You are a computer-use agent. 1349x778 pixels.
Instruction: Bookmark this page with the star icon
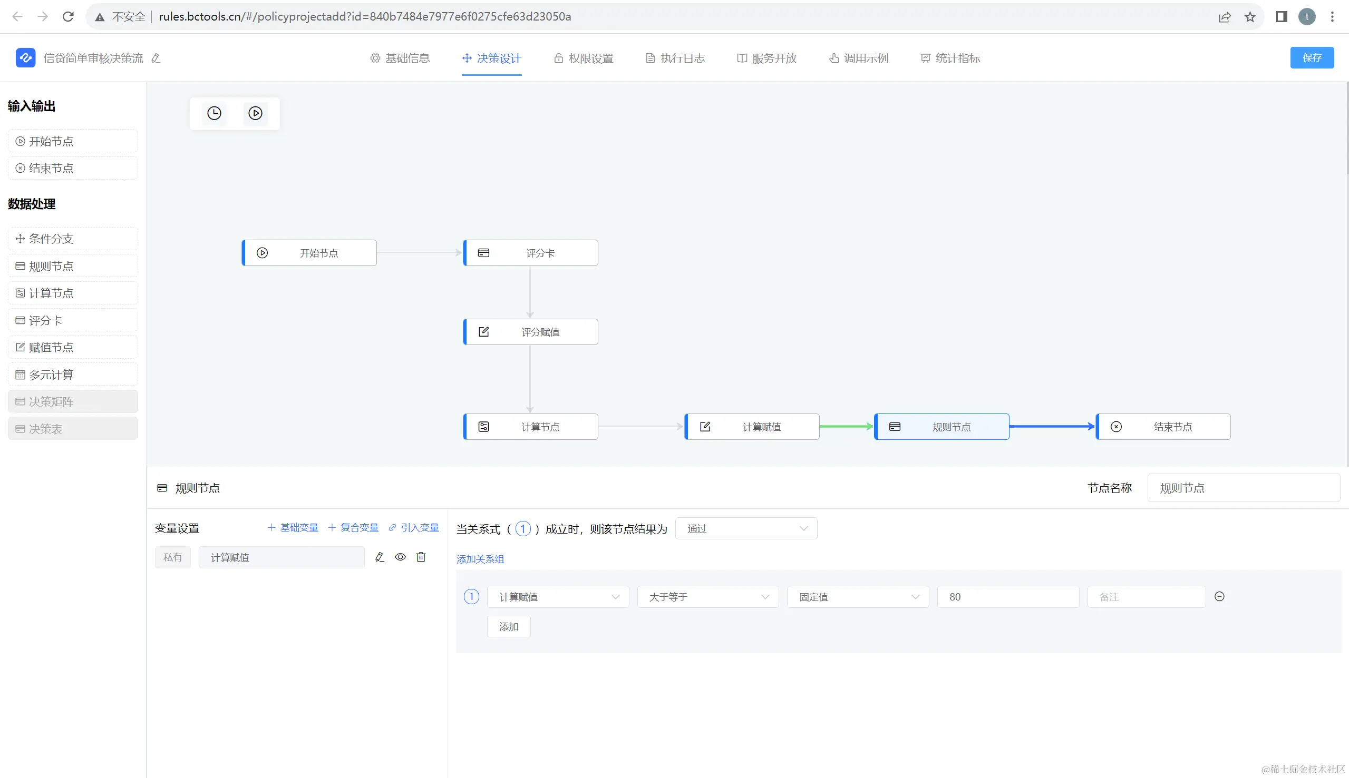coord(1249,17)
